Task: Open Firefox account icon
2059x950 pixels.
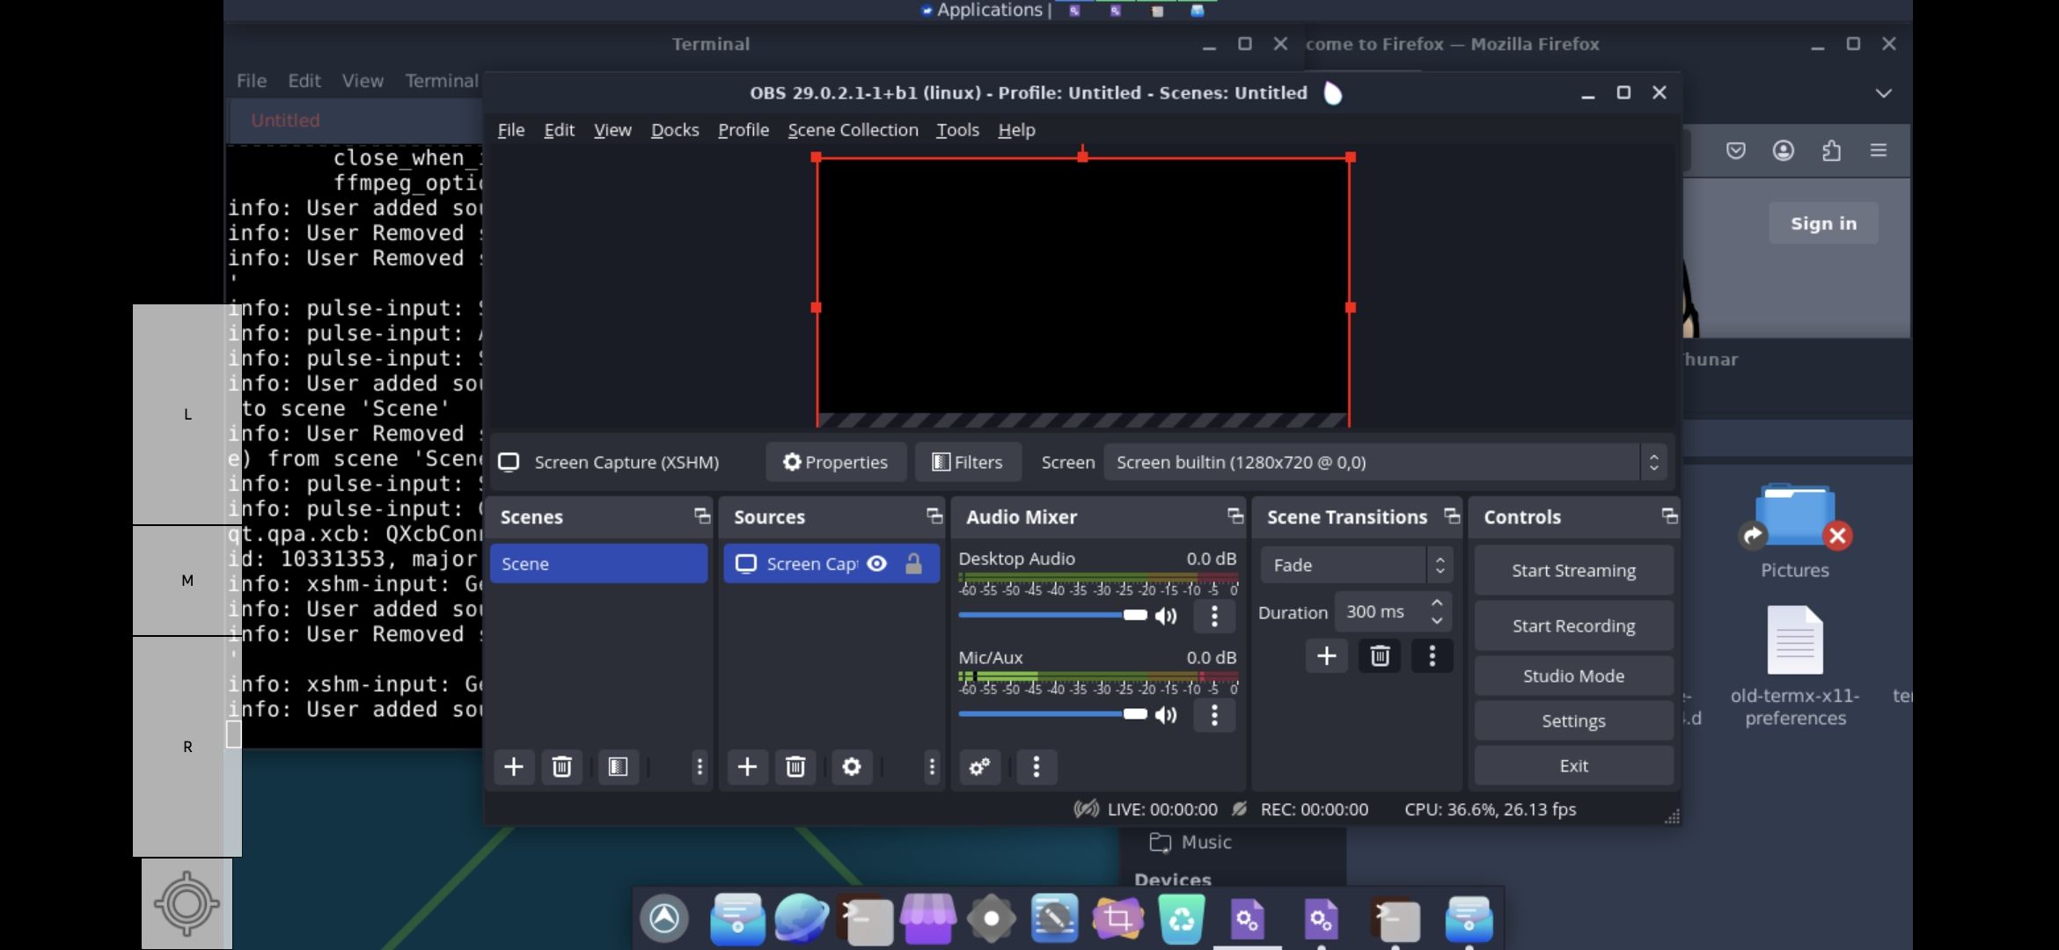Action: click(1784, 150)
